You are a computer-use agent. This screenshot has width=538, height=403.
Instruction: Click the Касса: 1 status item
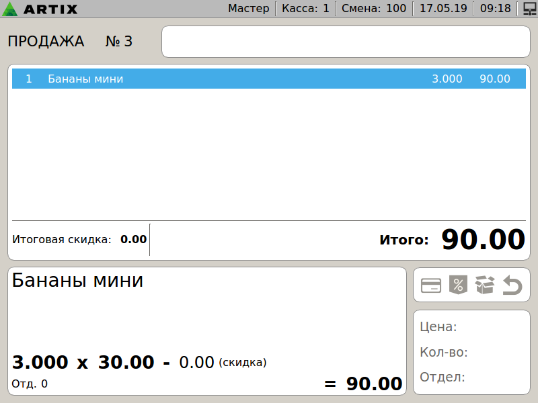pyautogui.click(x=305, y=8)
